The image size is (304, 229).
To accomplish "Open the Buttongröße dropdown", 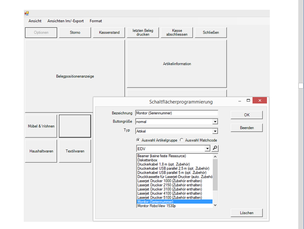I will click(215, 122).
